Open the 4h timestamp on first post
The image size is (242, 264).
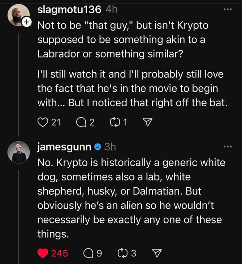point(112,9)
